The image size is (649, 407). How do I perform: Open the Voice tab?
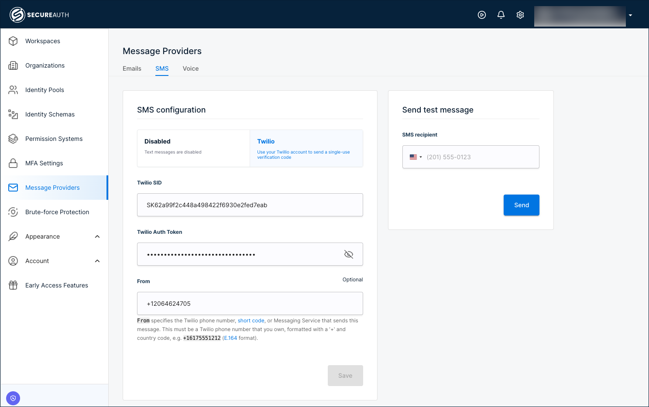pos(190,68)
